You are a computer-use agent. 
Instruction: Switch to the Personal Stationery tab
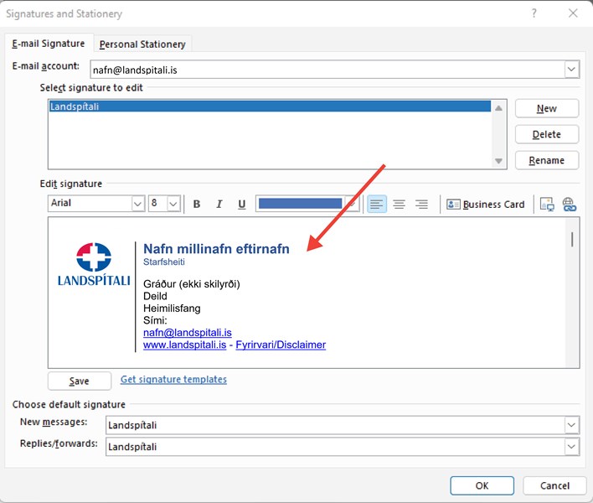coord(143,44)
